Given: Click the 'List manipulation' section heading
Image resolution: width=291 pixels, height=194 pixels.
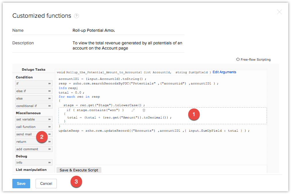Looking at the screenshot, I should click(x=31, y=170).
